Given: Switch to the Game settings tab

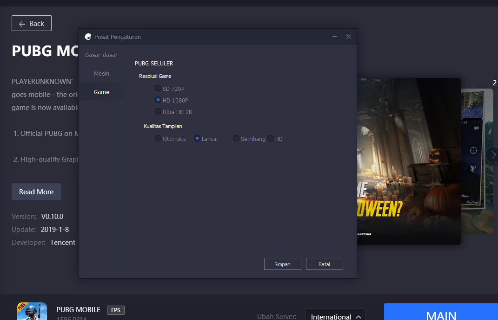Looking at the screenshot, I should point(101,92).
